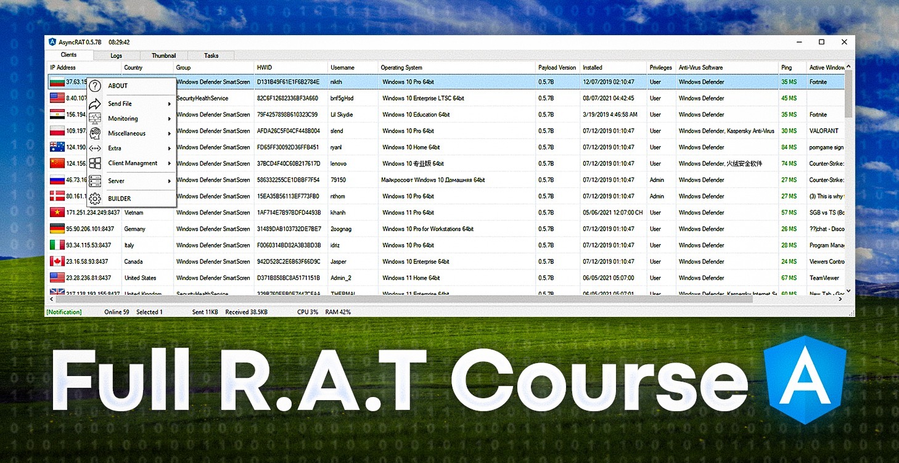Select the username cell reading khanh
This screenshot has width=899, height=463.
point(338,213)
